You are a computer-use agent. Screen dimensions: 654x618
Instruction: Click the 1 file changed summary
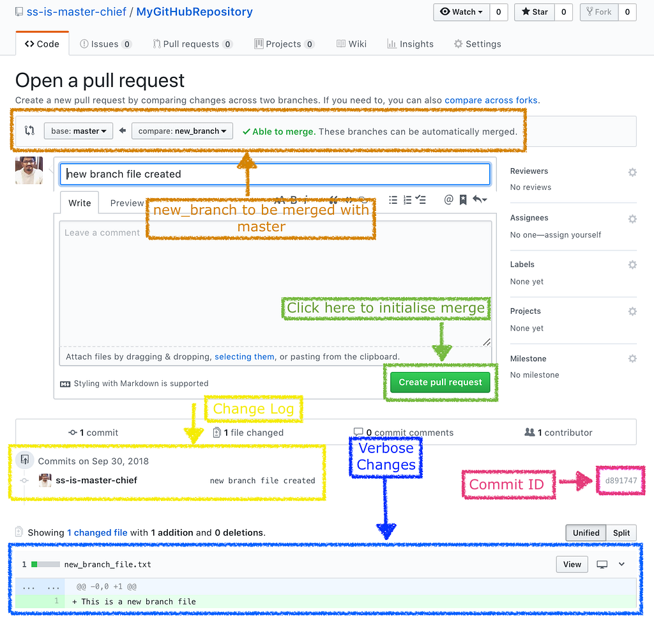pyautogui.click(x=248, y=433)
